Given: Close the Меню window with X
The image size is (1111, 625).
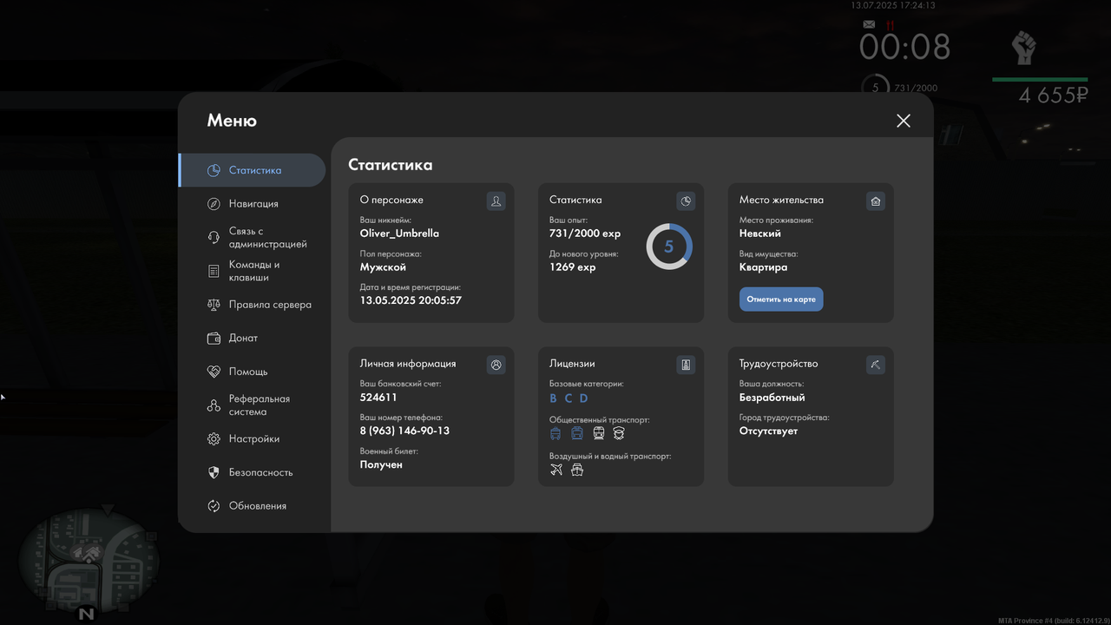Looking at the screenshot, I should pyautogui.click(x=904, y=121).
